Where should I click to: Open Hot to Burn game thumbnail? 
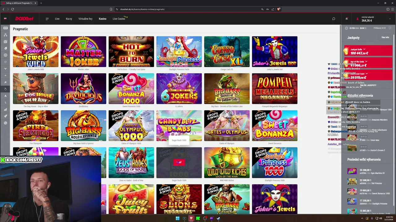click(x=131, y=51)
